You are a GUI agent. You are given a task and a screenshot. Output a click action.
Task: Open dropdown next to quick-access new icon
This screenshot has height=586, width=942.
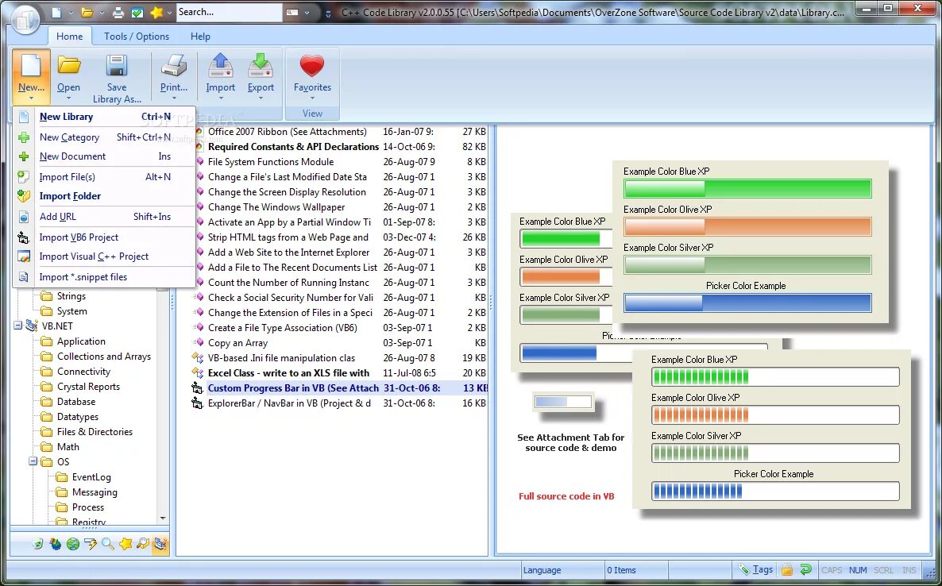pos(70,13)
